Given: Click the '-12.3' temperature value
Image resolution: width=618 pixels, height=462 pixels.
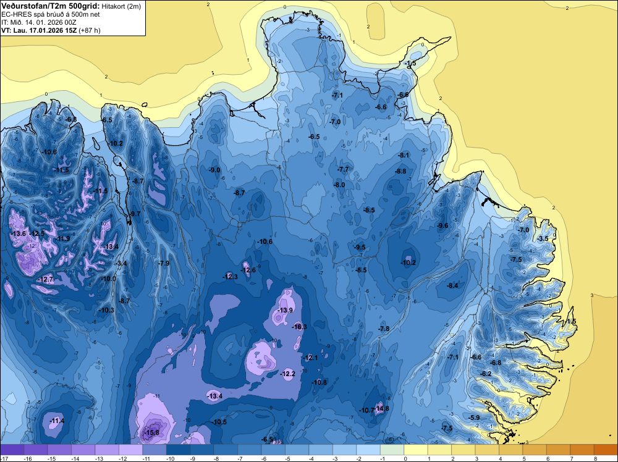Looking at the screenshot, I should click(231, 277).
